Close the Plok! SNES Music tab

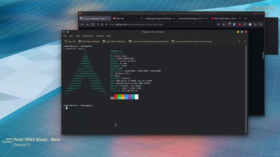[240, 18]
